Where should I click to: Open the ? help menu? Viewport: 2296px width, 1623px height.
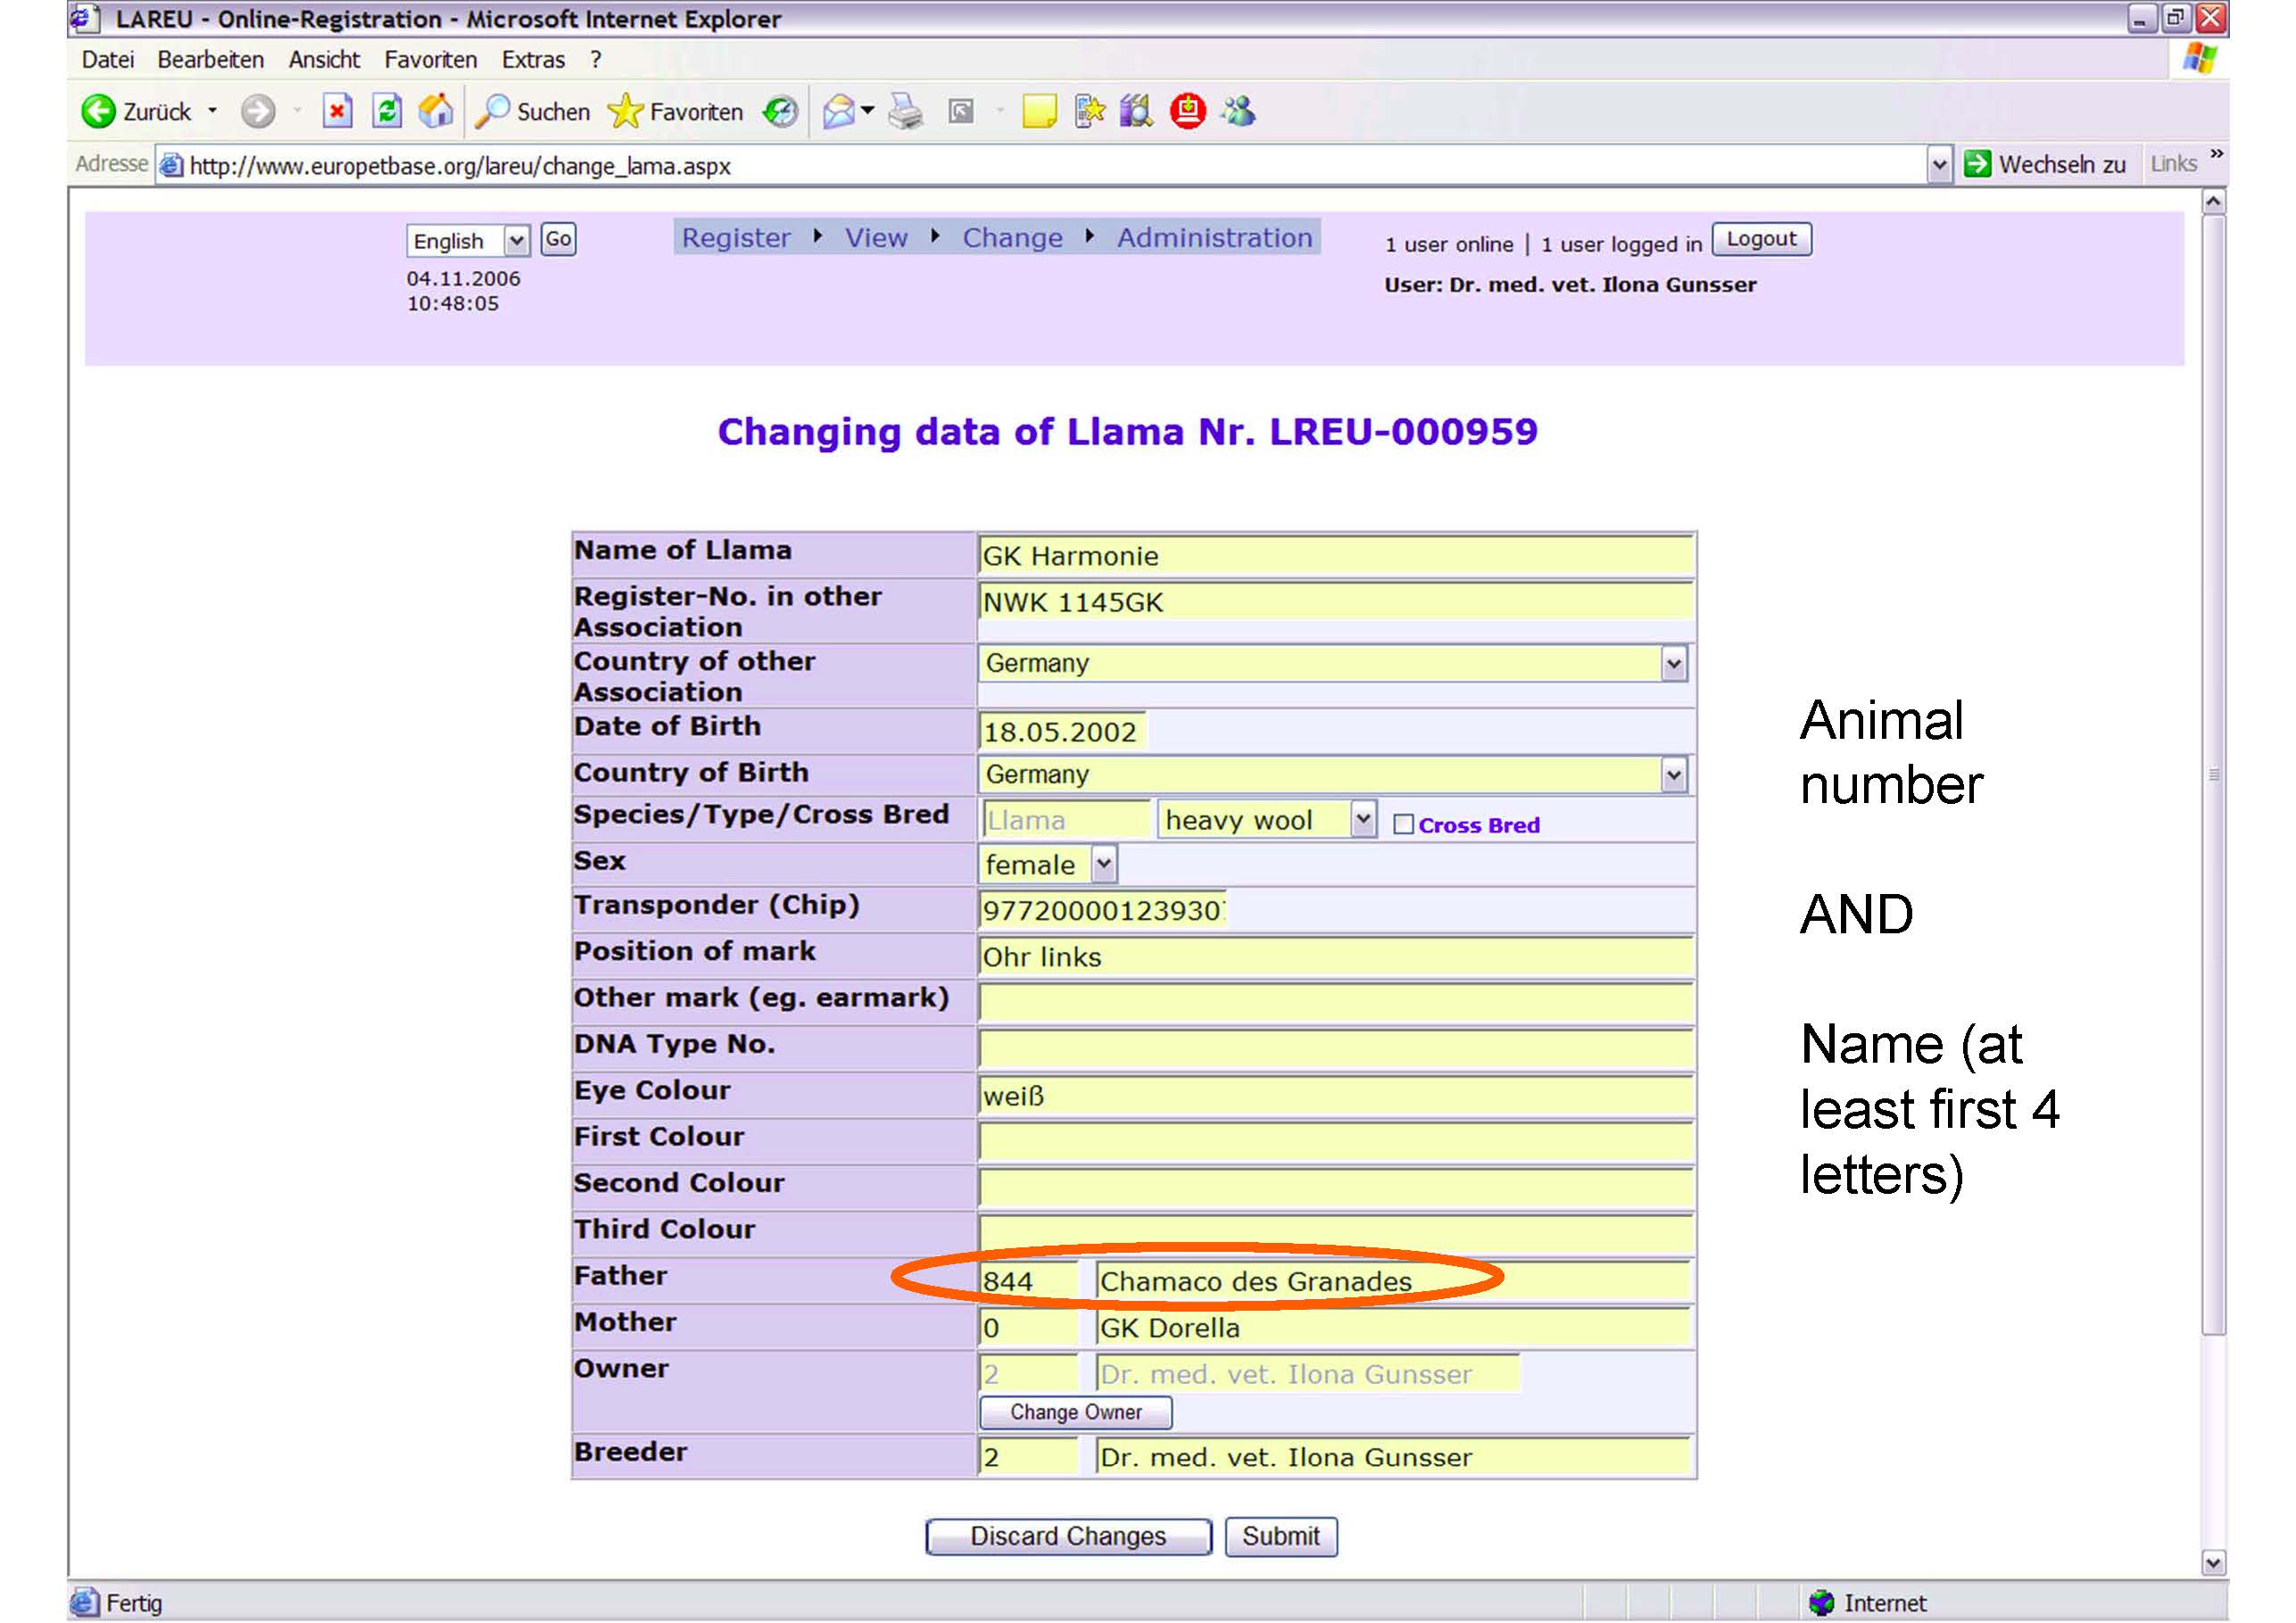click(596, 60)
